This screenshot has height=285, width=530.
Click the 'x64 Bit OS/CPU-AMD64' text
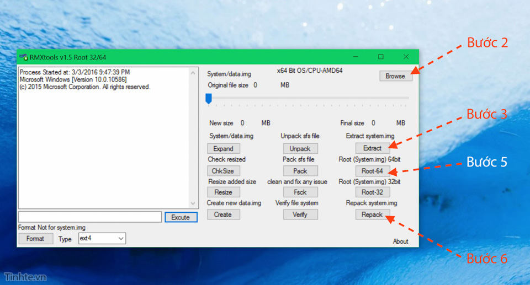pyautogui.click(x=310, y=71)
